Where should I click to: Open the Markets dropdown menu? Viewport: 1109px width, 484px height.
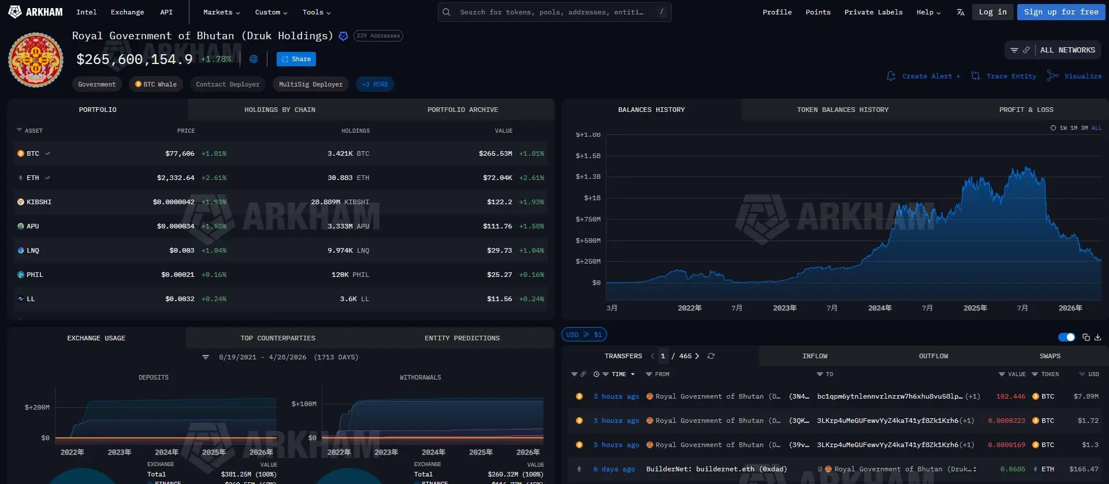(x=221, y=12)
